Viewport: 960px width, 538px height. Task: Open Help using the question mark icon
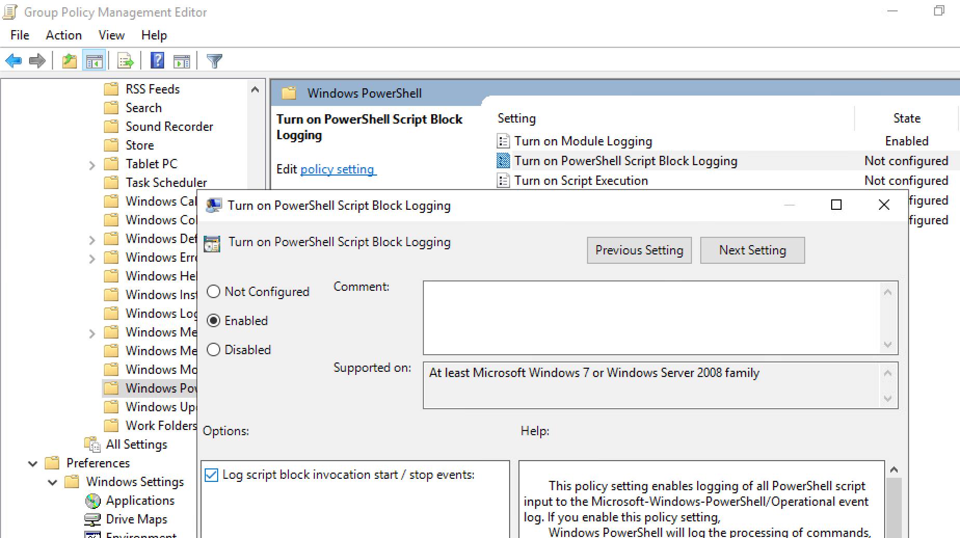[157, 60]
